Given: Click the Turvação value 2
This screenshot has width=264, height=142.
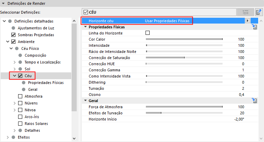Looking at the screenshot, I should (243, 88).
